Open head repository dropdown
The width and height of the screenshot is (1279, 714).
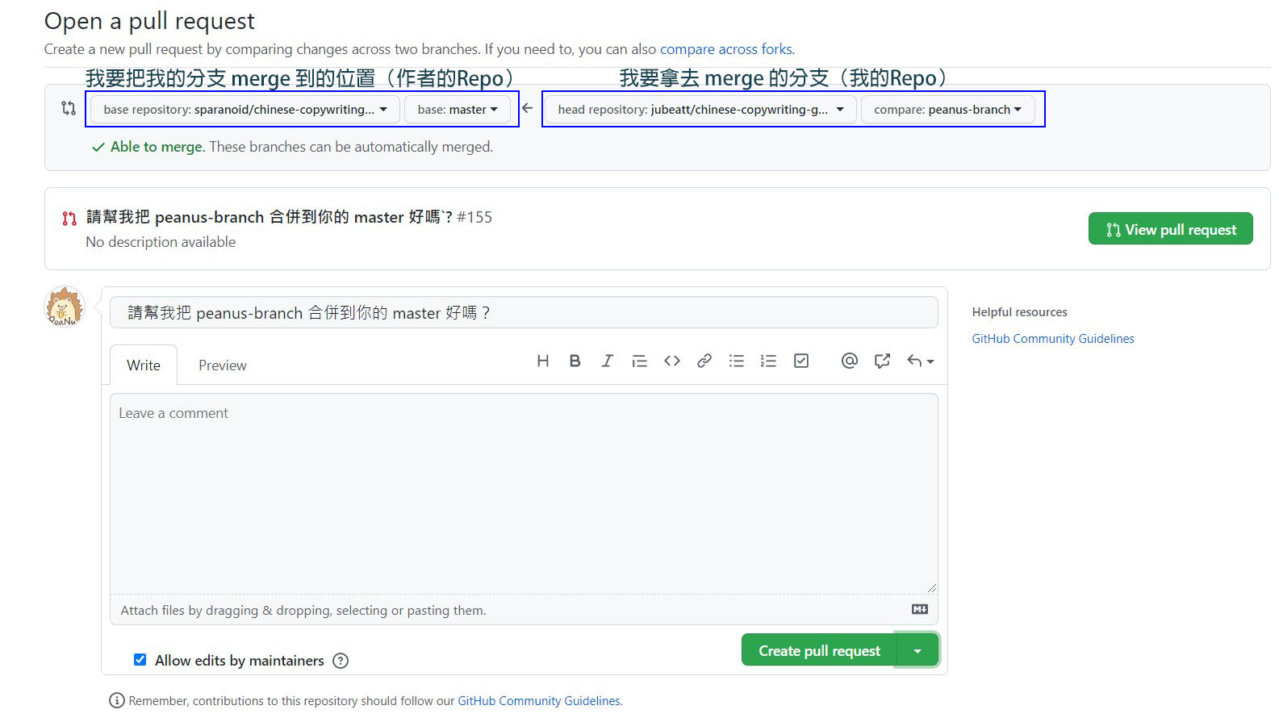tap(700, 109)
